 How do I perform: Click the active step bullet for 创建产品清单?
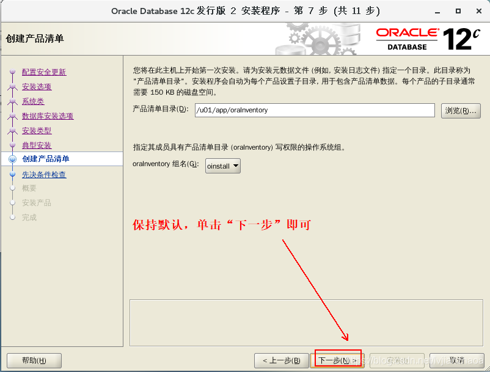tap(12, 159)
